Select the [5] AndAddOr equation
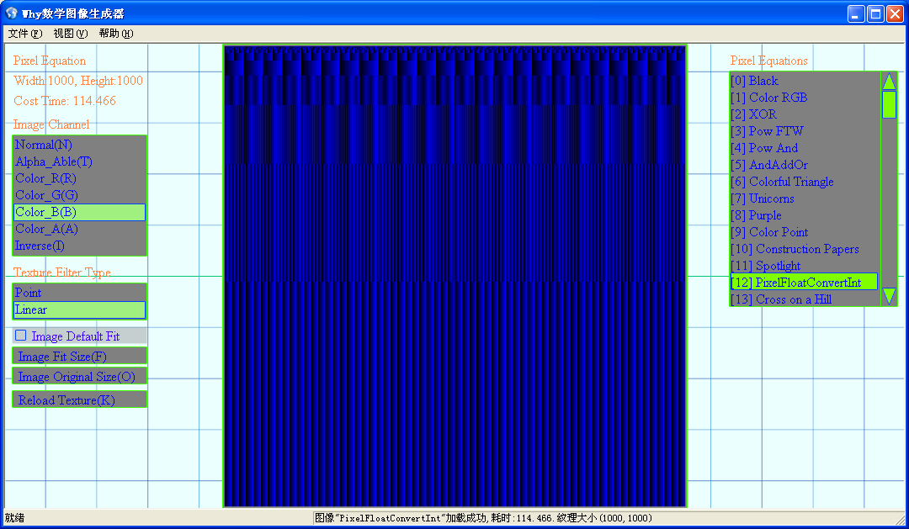Viewport: 909px width, 529px height. [x=805, y=165]
